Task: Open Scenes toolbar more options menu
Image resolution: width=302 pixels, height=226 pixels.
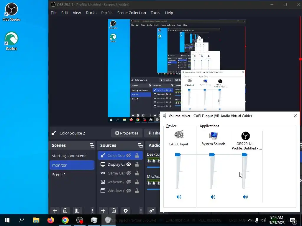Action: click(92, 211)
